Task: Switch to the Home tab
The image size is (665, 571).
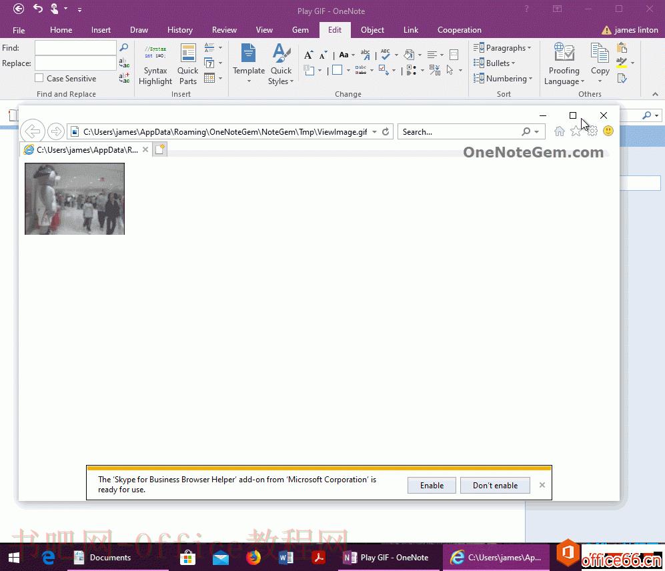Action: click(61, 30)
